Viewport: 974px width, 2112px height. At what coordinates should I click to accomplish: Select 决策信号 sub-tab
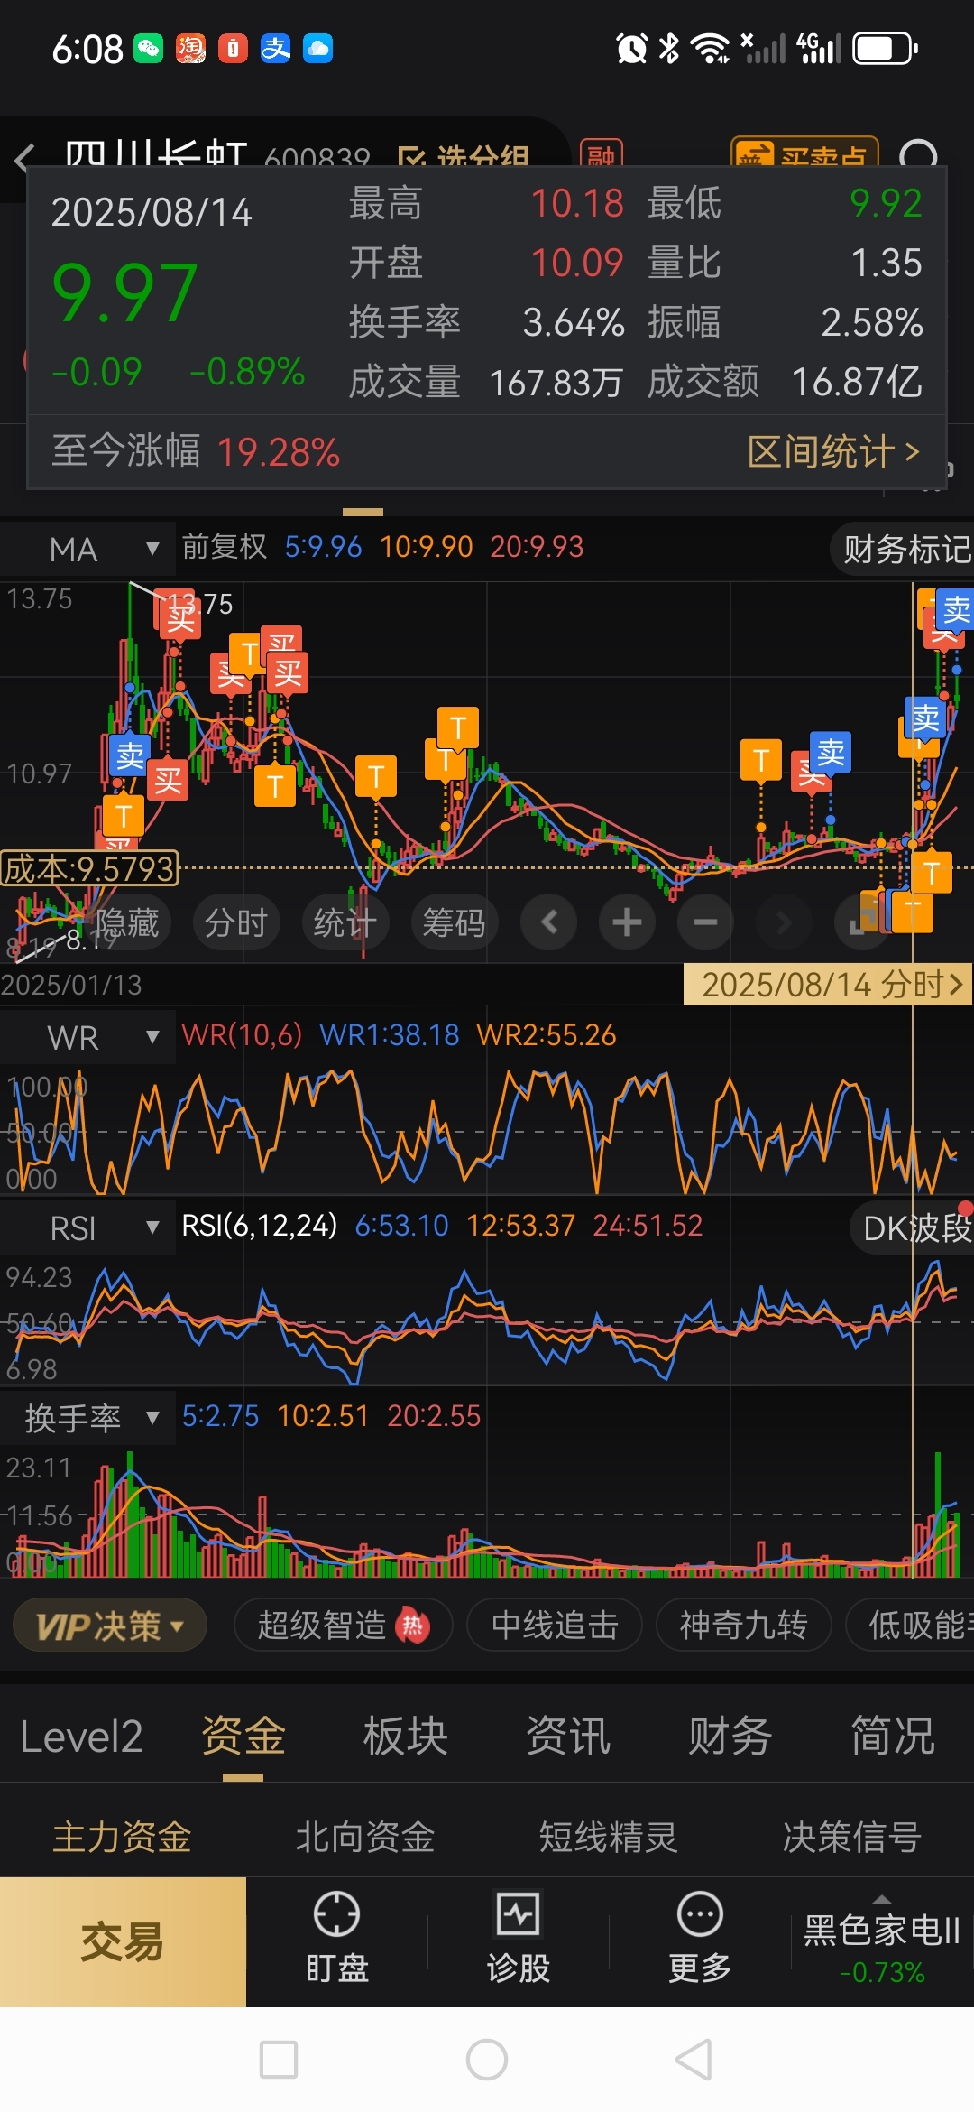(x=852, y=1838)
